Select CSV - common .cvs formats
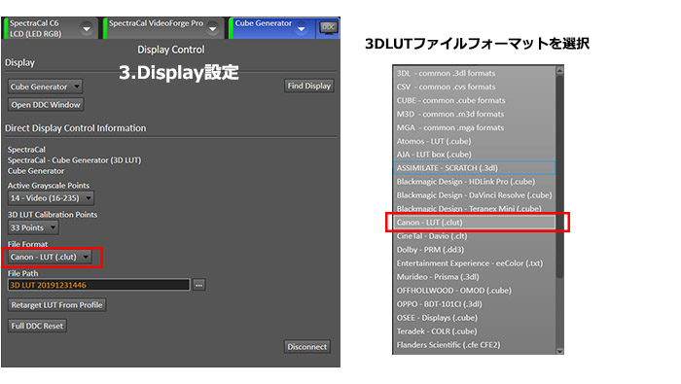The width and height of the screenshot is (681, 384). (475, 87)
